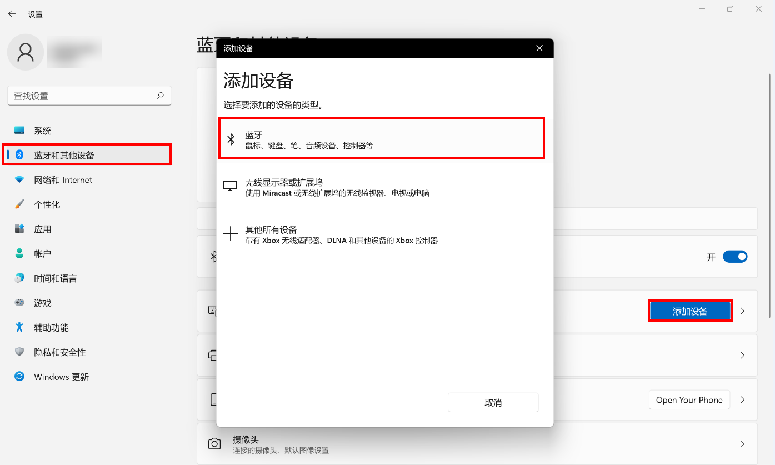Click the wireless display monitor icon
This screenshot has height=465, width=775.
coord(230,187)
